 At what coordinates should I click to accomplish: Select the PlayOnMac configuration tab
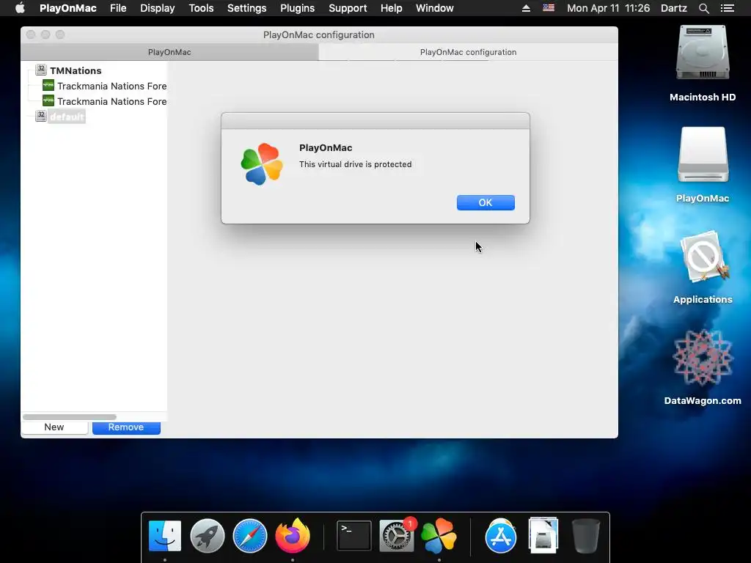(x=468, y=52)
